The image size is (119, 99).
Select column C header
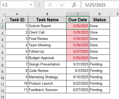pos(78,14)
